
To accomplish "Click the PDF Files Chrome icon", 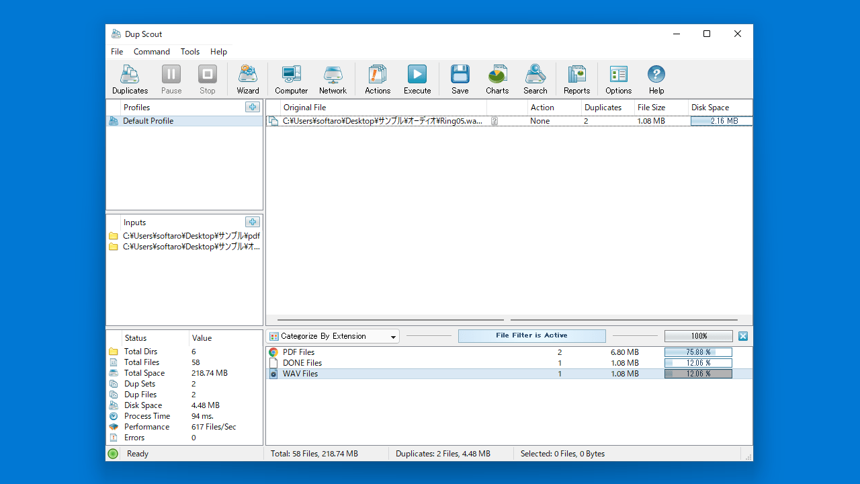I will [273, 352].
